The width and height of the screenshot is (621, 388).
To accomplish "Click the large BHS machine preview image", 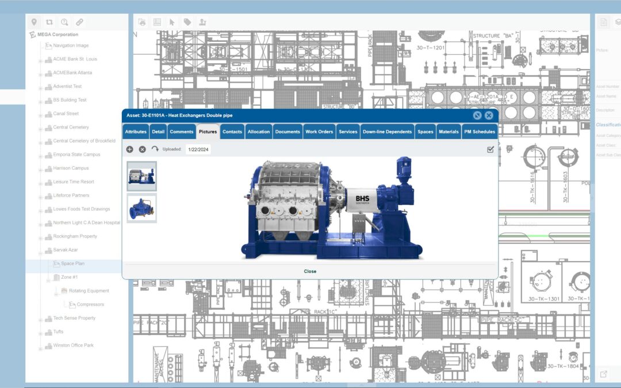I will 332,208.
